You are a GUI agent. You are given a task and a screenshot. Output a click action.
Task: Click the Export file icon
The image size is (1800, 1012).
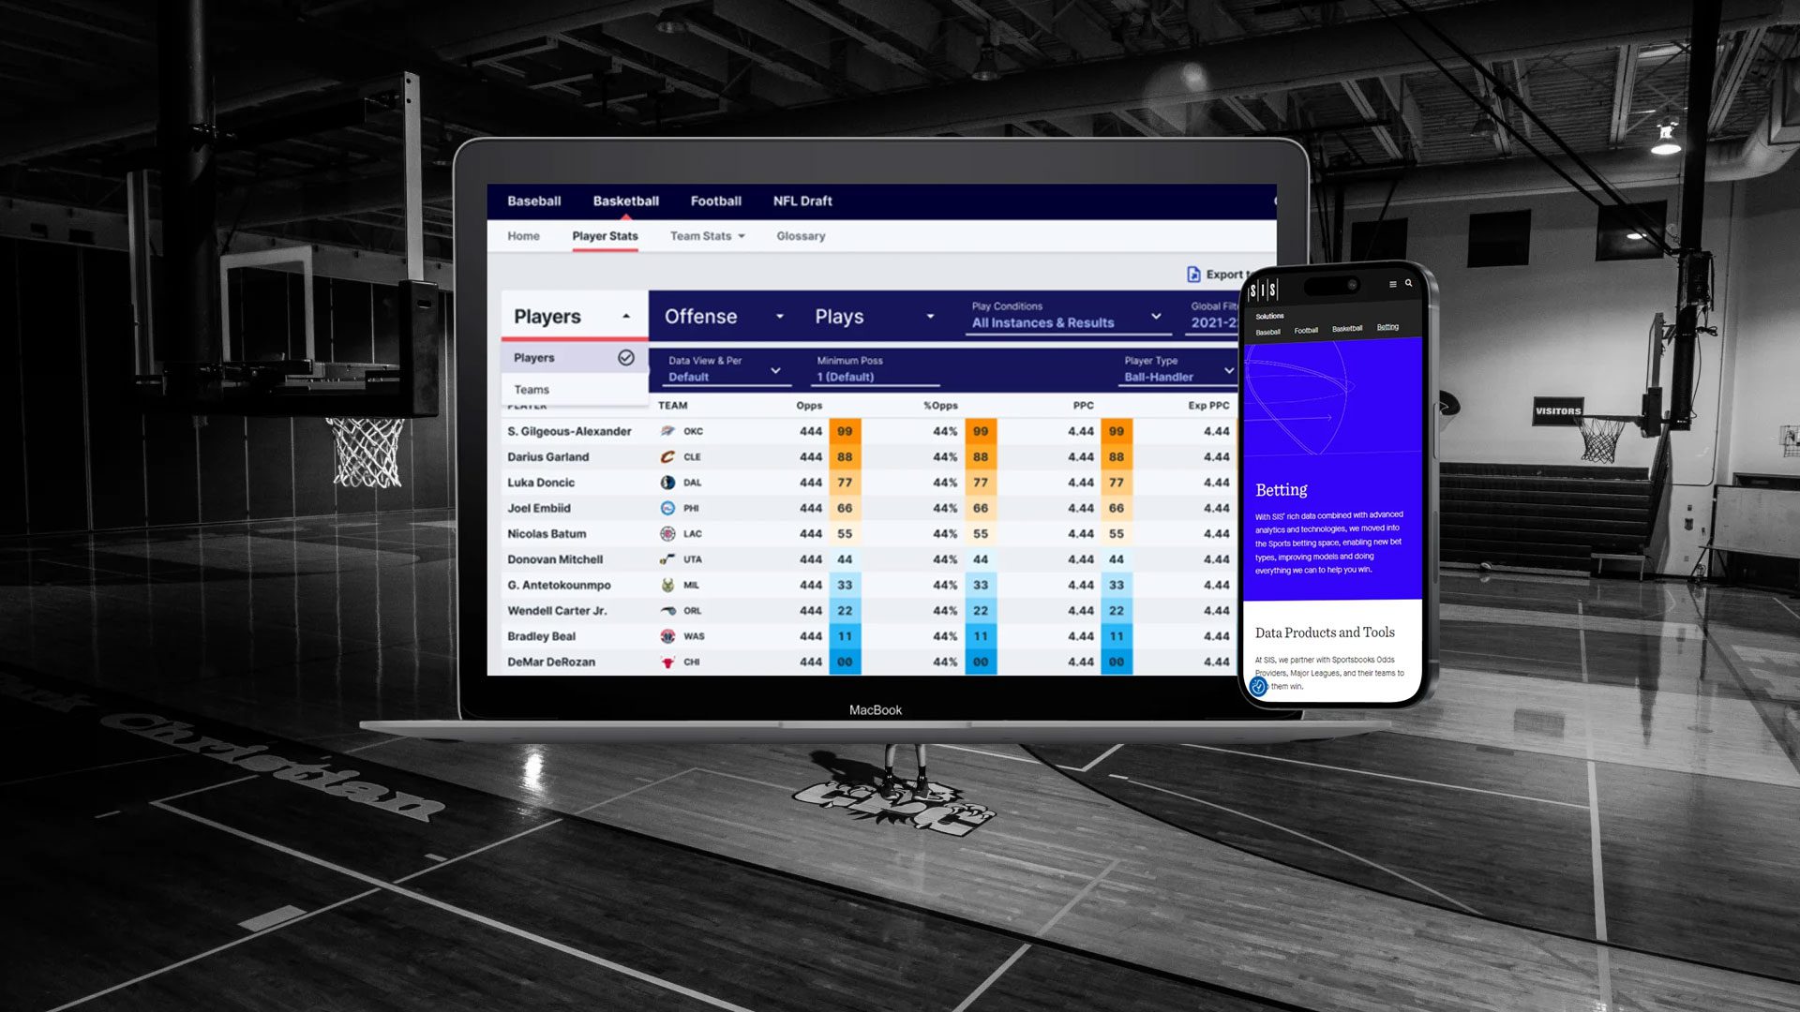[x=1193, y=275]
